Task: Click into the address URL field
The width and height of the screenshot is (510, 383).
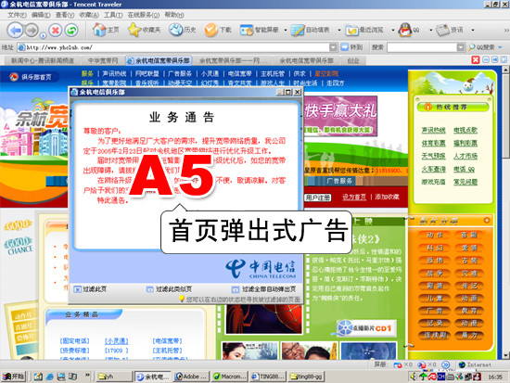Action: tap(177, 47)
